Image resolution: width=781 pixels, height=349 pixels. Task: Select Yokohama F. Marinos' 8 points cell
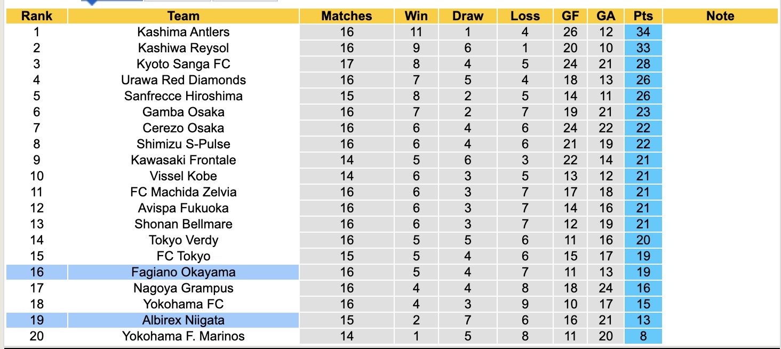point(643,336)
